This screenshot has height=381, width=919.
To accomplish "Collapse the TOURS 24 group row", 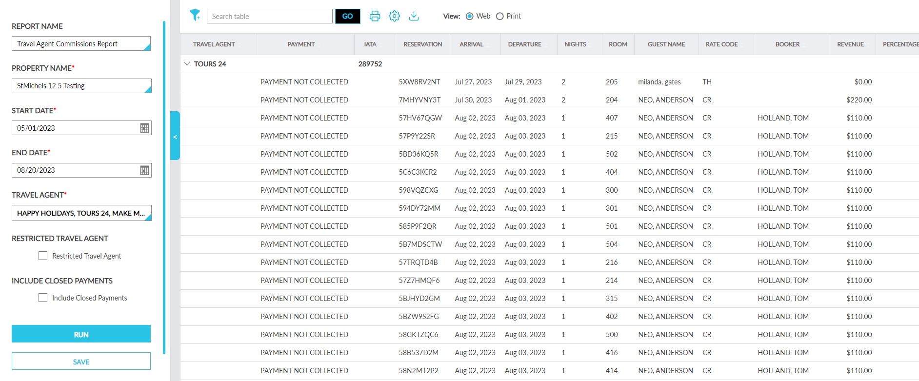I will coord(187,64).
